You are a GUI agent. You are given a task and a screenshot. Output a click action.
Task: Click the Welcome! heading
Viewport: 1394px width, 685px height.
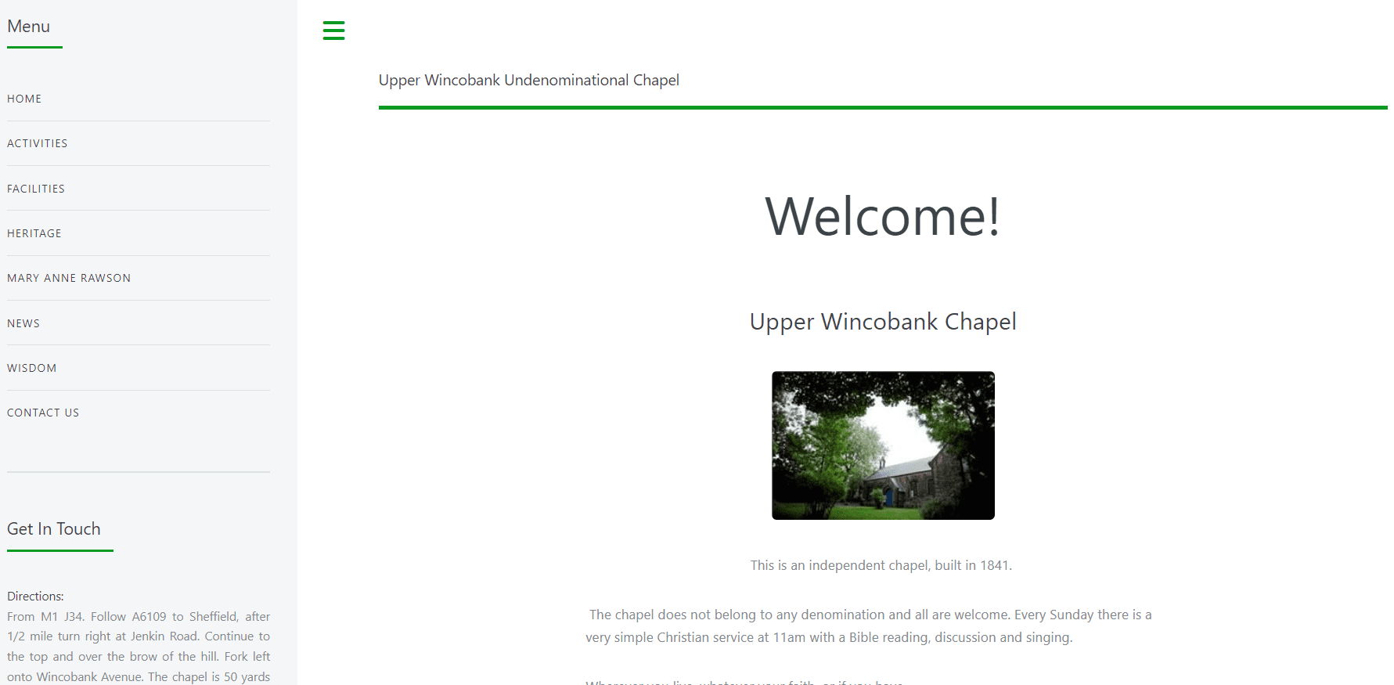click(x=883, y=216)
